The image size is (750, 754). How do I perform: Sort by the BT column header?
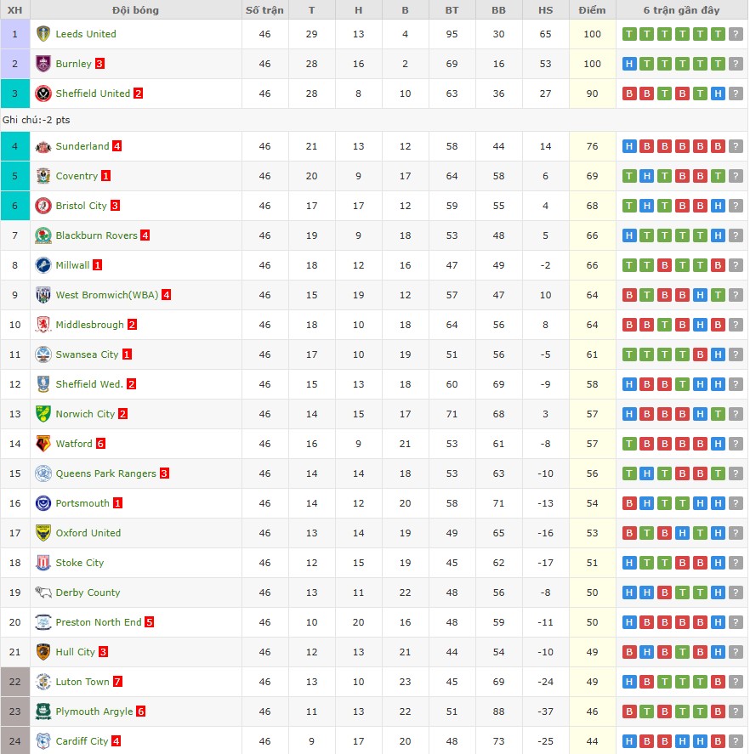(452, 10)
